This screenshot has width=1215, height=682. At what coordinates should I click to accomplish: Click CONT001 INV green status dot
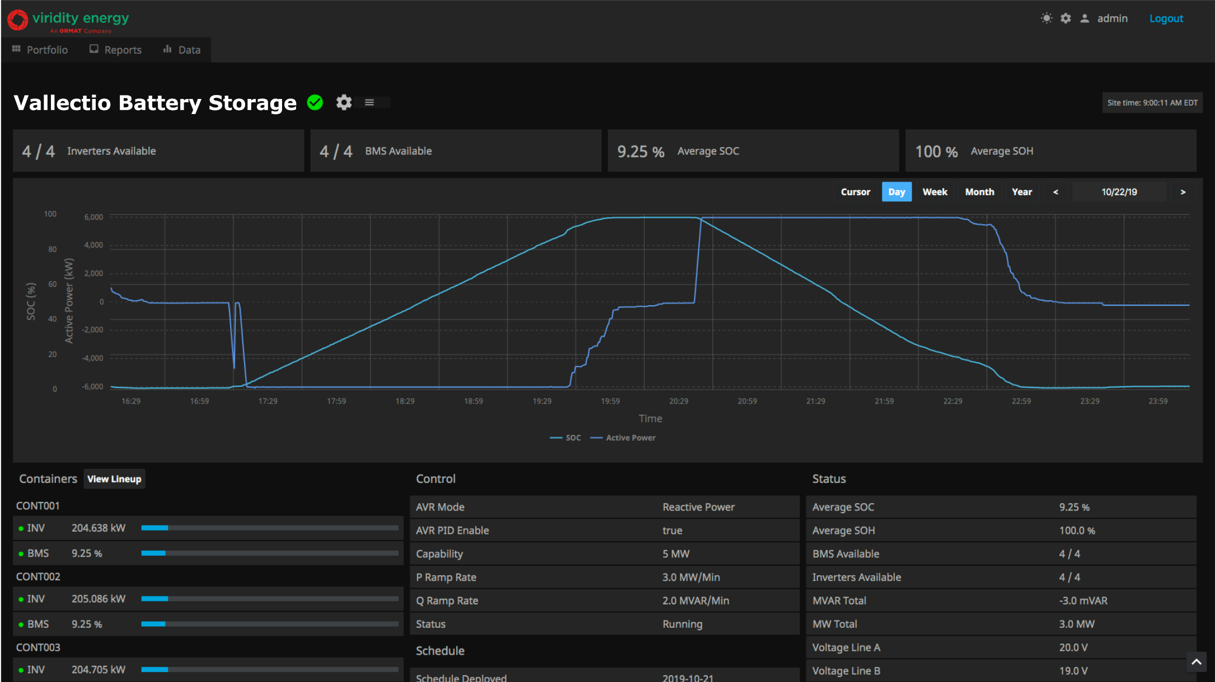pyautogui.click(x=21, y=528)
